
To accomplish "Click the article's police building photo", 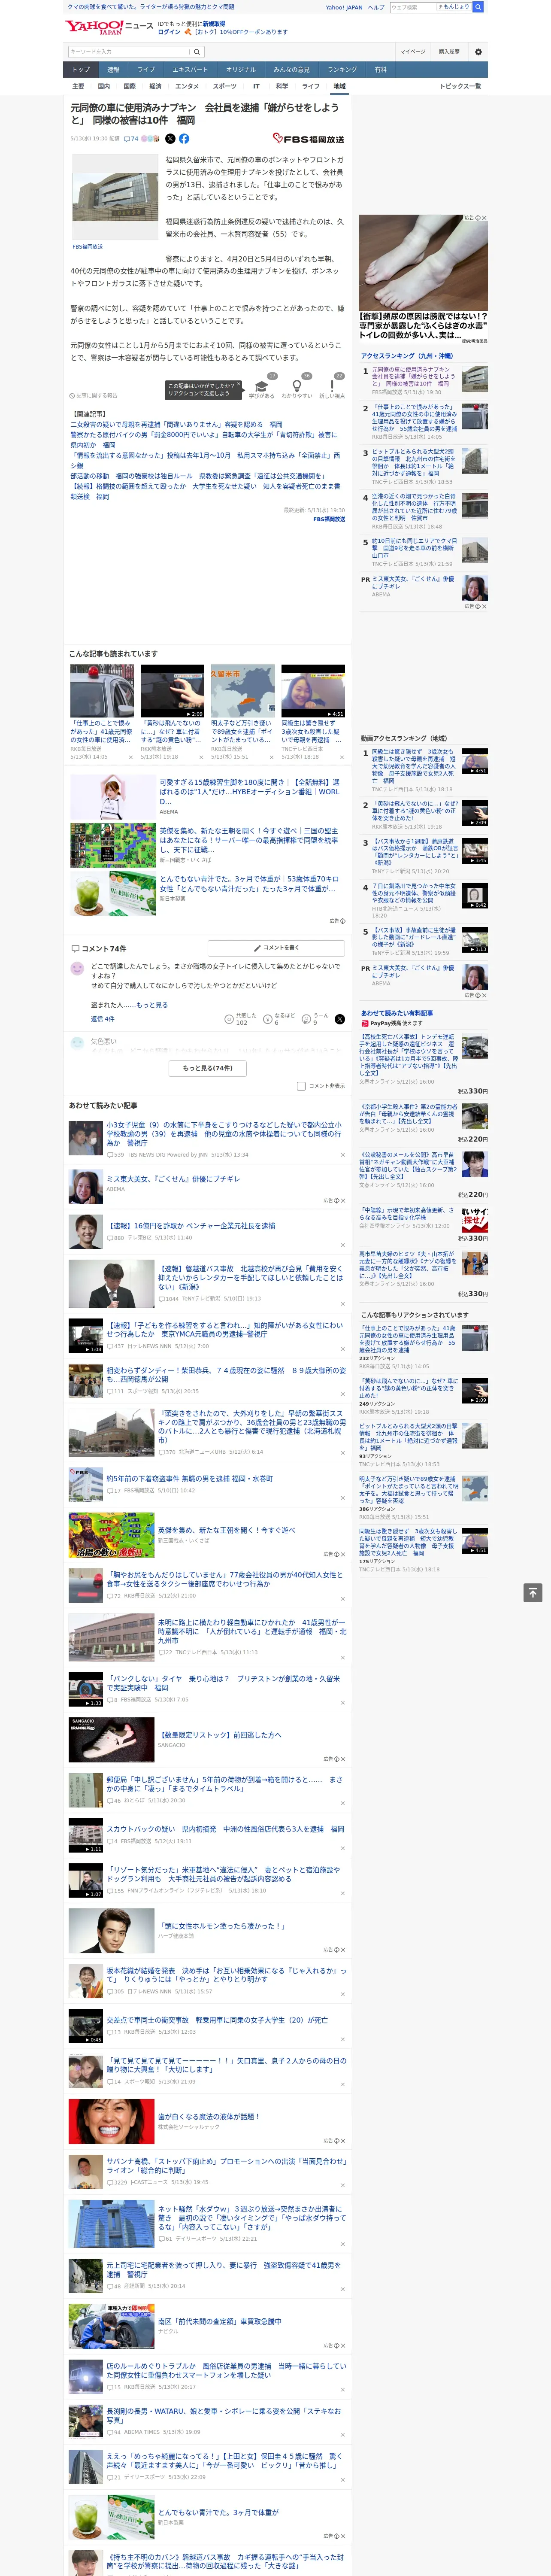I will (x=114, y=196).
